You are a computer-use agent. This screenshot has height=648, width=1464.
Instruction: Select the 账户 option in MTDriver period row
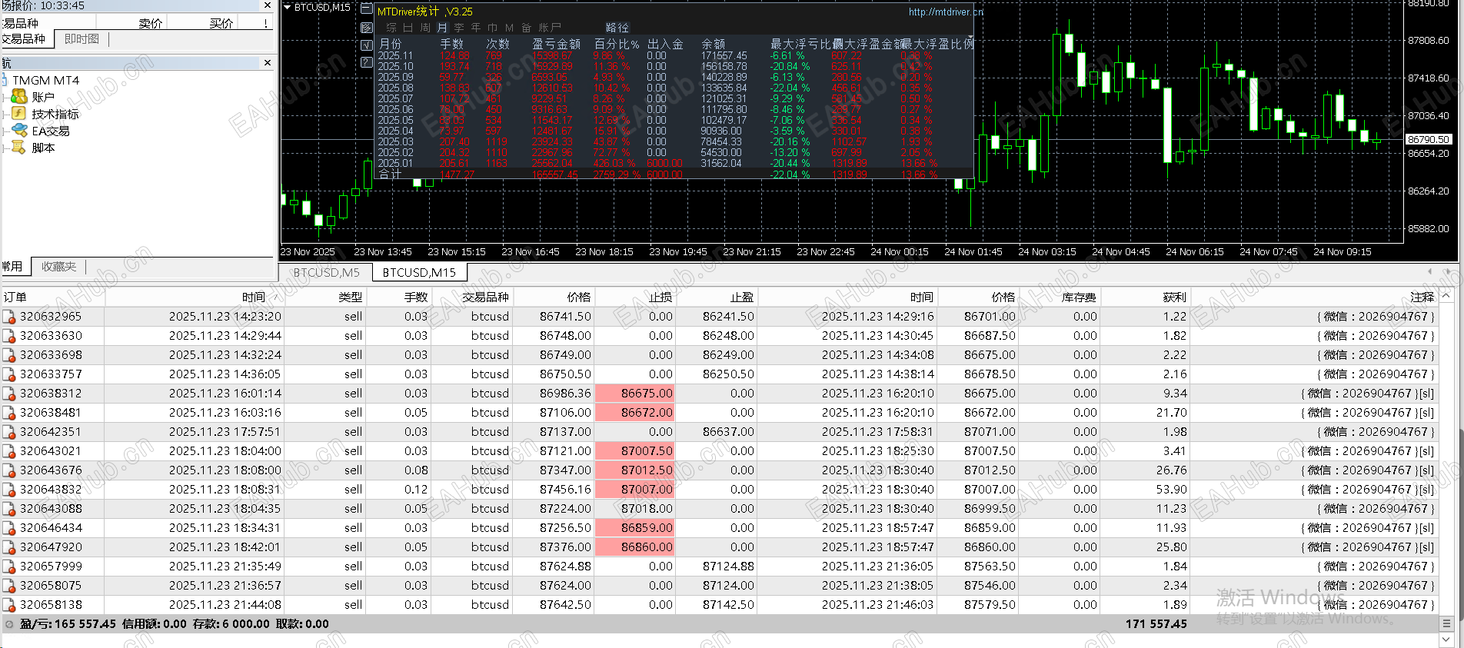550,28
